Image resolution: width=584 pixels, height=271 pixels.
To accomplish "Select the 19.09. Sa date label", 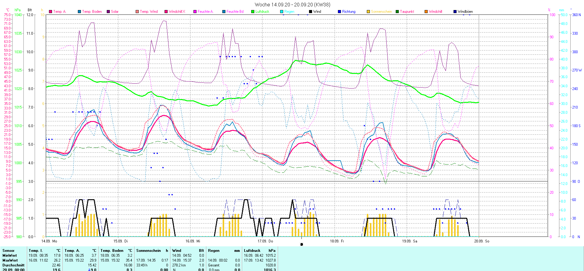I will coord(409,241).
